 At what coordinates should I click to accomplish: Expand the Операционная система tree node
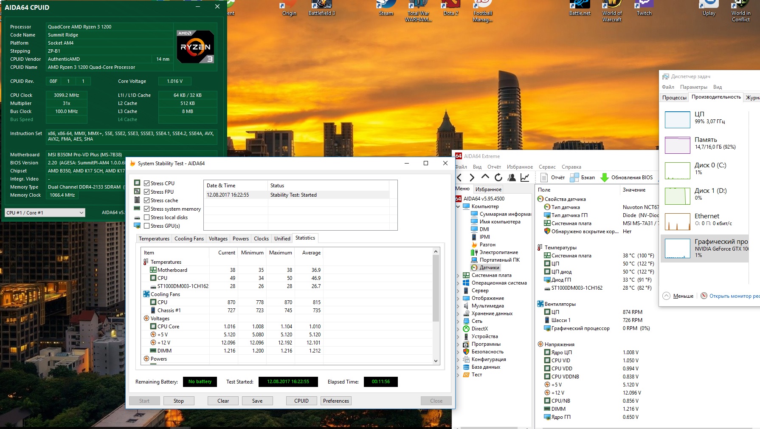[x=458, y=283]
